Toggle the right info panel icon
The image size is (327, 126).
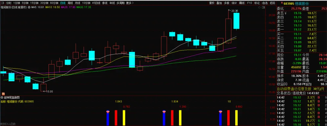[x=263, y=7]
